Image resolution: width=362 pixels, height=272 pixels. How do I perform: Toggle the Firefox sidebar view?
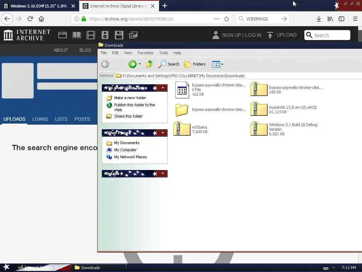(x=341, y=19)
